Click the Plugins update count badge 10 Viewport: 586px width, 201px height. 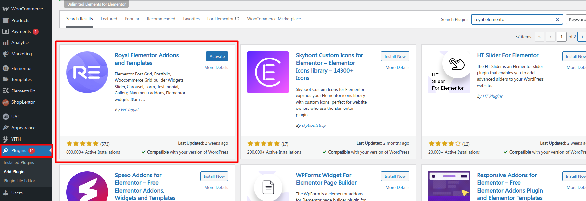(x=31, y=151)
